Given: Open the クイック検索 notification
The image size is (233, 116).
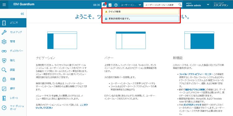Looking at the screenshot, I should (x=141, y=12).
